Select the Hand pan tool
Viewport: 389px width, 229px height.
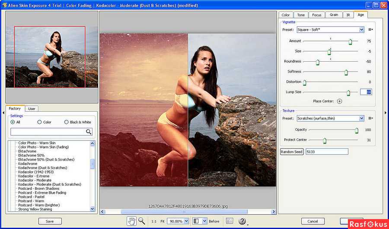[x=131, y=221]
